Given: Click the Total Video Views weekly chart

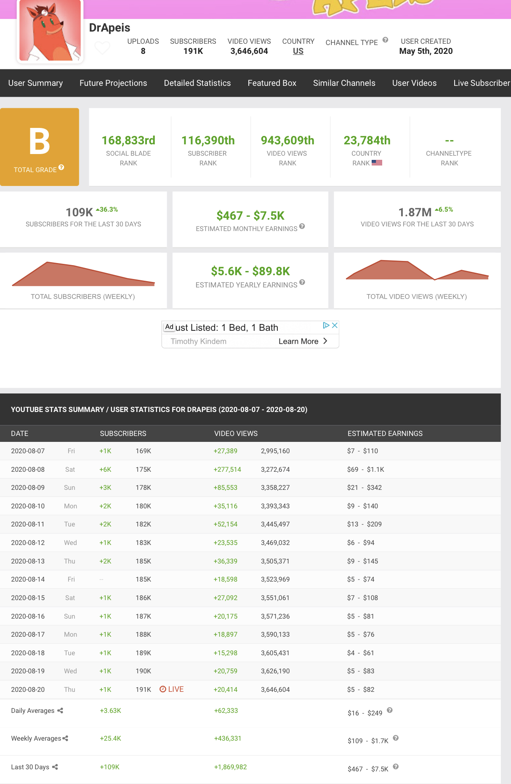Looking at the screenshot, I should (417, 270).
